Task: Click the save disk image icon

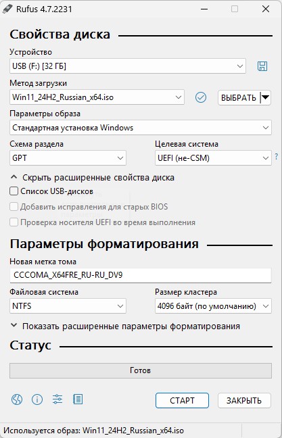Action: [262, 66]
